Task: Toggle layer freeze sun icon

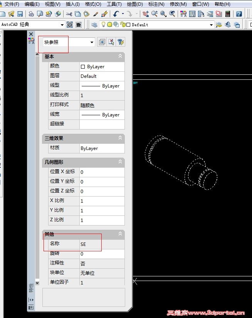Action: coord(109,25)
